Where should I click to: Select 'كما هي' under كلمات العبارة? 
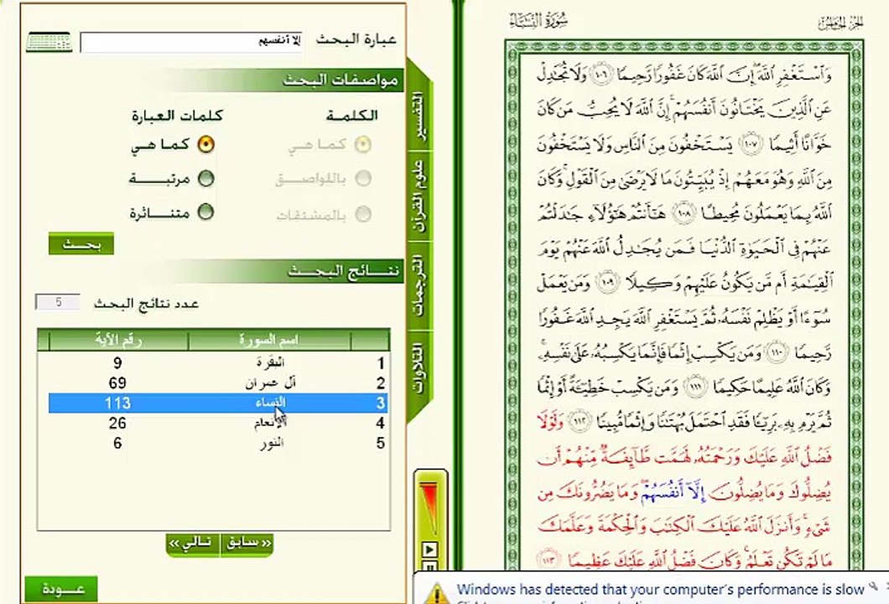pyautogui.click(x=205, y=144)
